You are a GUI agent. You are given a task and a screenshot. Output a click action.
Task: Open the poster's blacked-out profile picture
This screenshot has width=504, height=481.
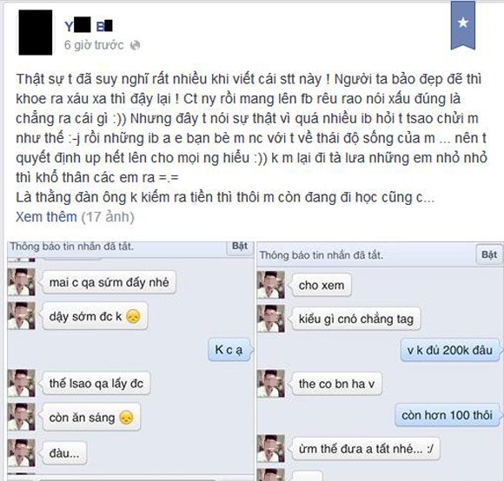[36, 32]
